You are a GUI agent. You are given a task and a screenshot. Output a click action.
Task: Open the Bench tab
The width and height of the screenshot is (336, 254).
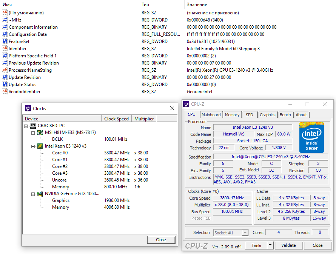285,115
